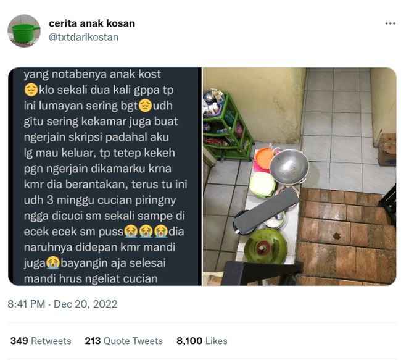
Task: View the 349 Retweets list
Action: coord(41,341)
